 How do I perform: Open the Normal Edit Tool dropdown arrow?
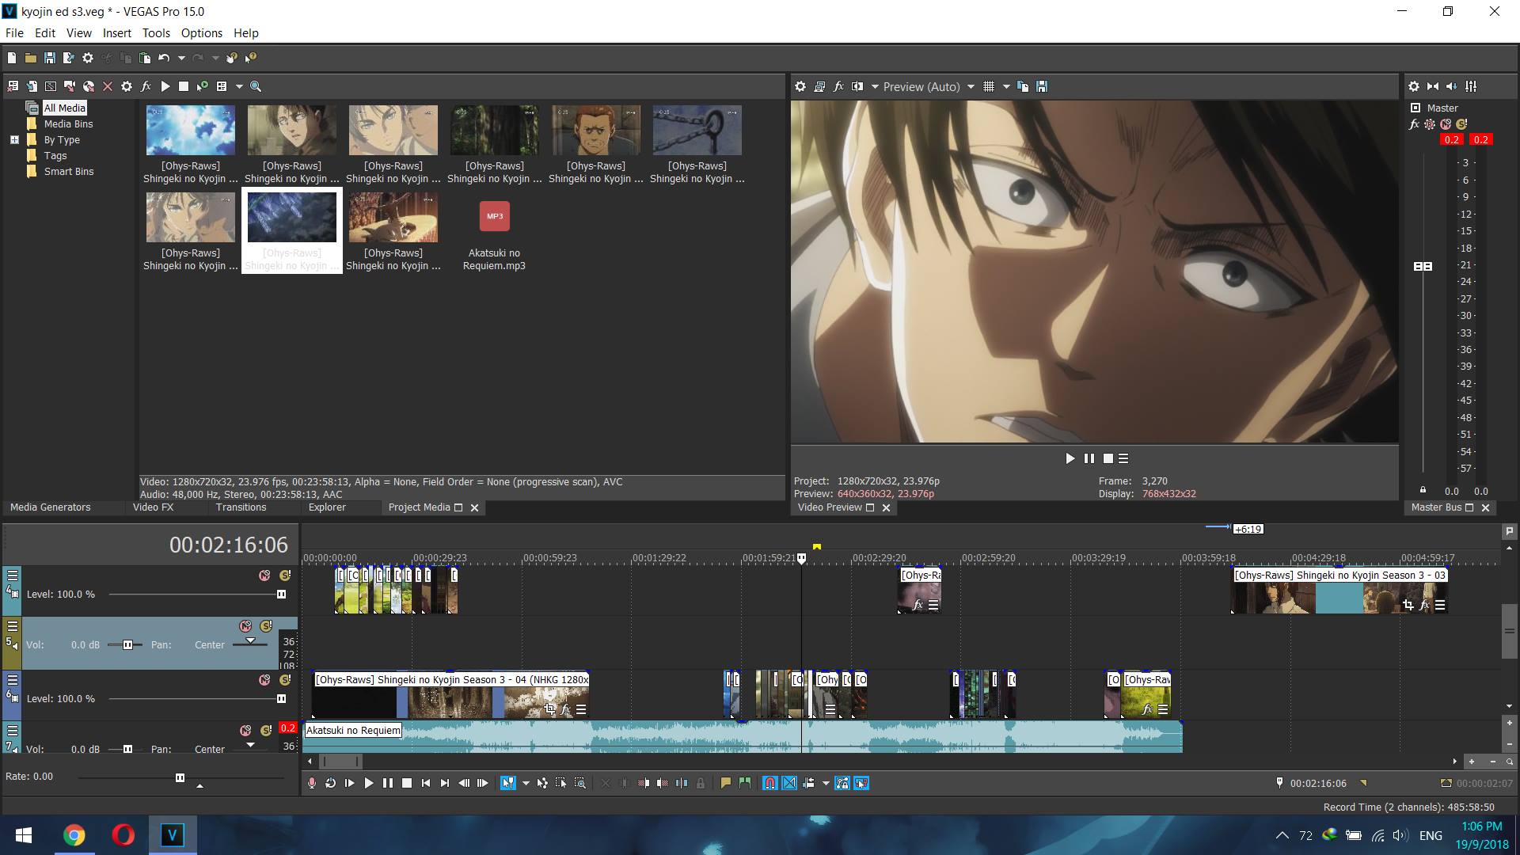pyautogui.click(x=526, y=783)
